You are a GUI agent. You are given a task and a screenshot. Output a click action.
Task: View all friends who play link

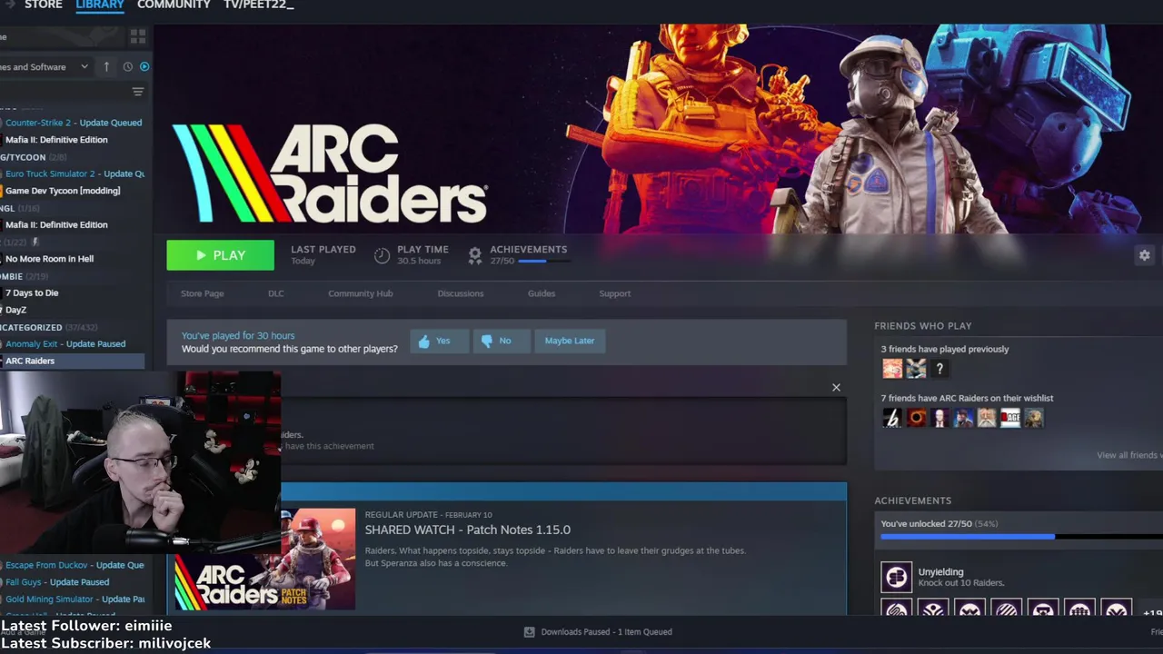pos(1129,455)
